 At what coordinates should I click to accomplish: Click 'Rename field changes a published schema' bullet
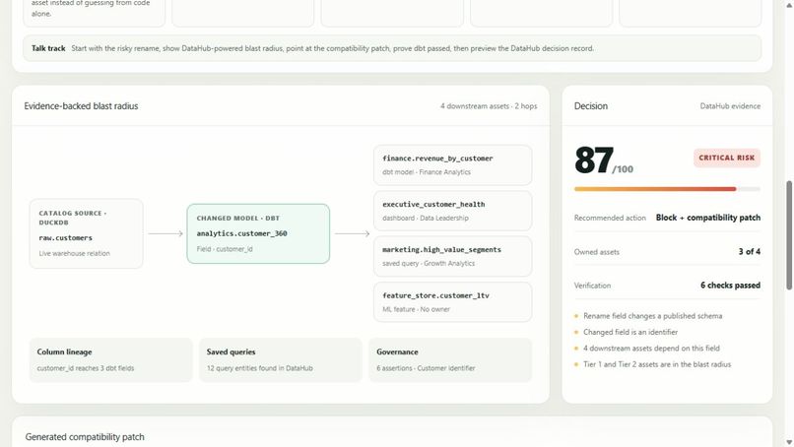coord(653,316)
